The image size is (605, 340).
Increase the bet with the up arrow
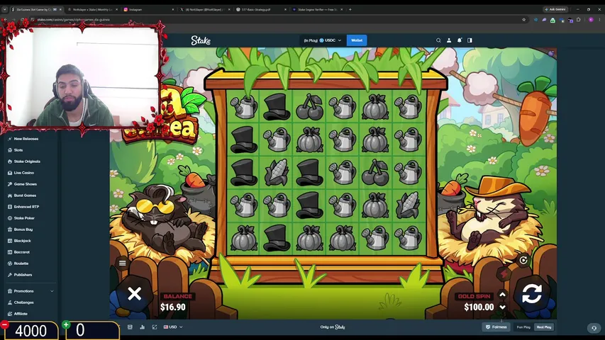coord(502,295)
